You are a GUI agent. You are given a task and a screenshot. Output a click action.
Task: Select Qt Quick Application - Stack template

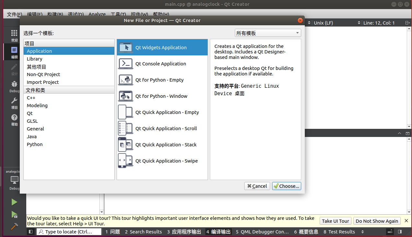point(162,145)
